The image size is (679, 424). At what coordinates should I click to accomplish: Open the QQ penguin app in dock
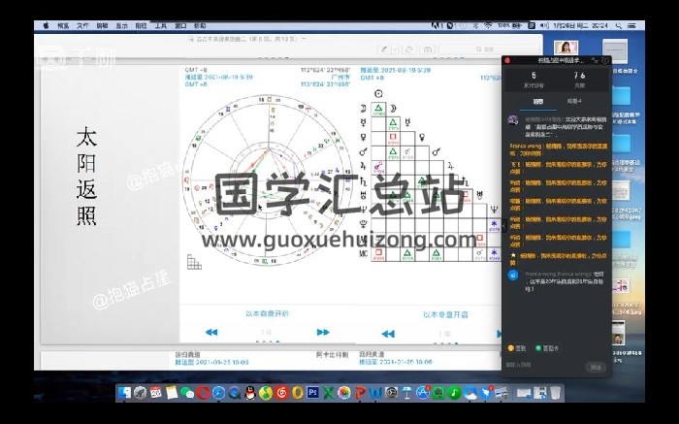pyautogui.click(x=250, y=393)
